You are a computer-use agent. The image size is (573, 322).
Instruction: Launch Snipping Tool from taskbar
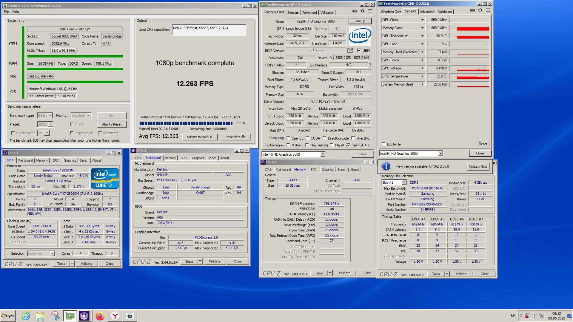[55, 316]
